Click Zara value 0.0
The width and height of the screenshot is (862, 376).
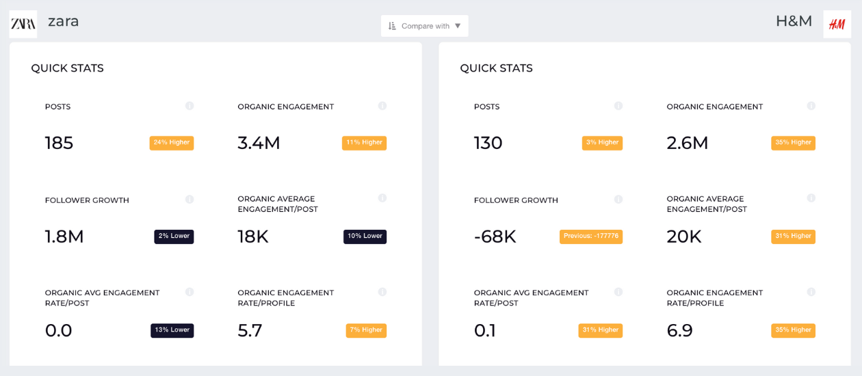(x=59, y=330)
